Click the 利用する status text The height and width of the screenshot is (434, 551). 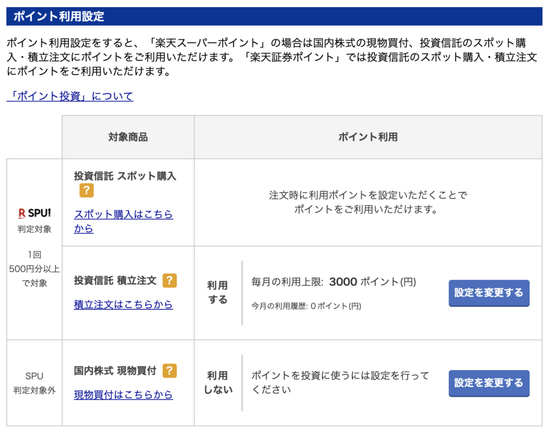217,292
